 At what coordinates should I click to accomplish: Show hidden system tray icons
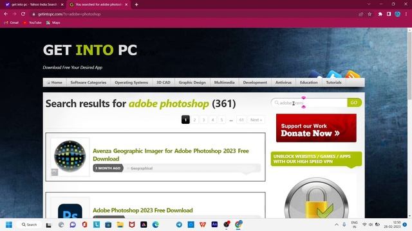[336, 225]
